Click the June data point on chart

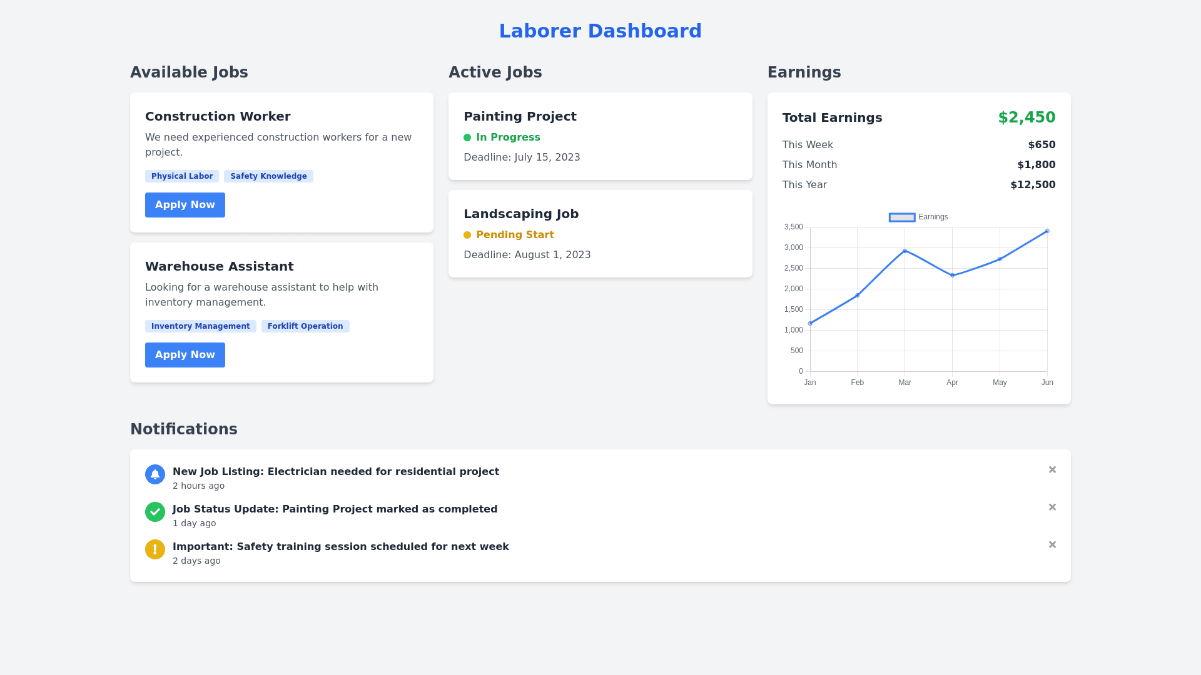click(1047, 231)
